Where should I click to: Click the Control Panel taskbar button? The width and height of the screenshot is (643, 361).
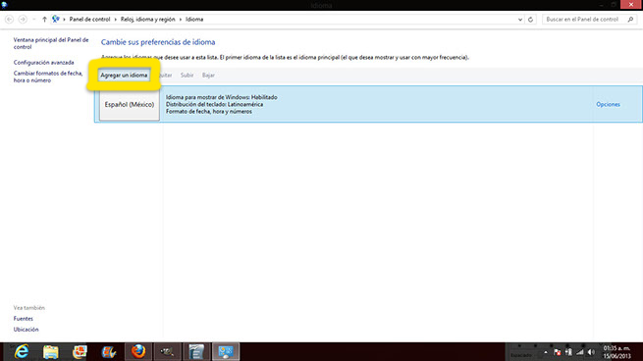point(226,351)
